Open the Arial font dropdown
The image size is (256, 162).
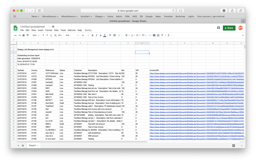tap(72, 35)
